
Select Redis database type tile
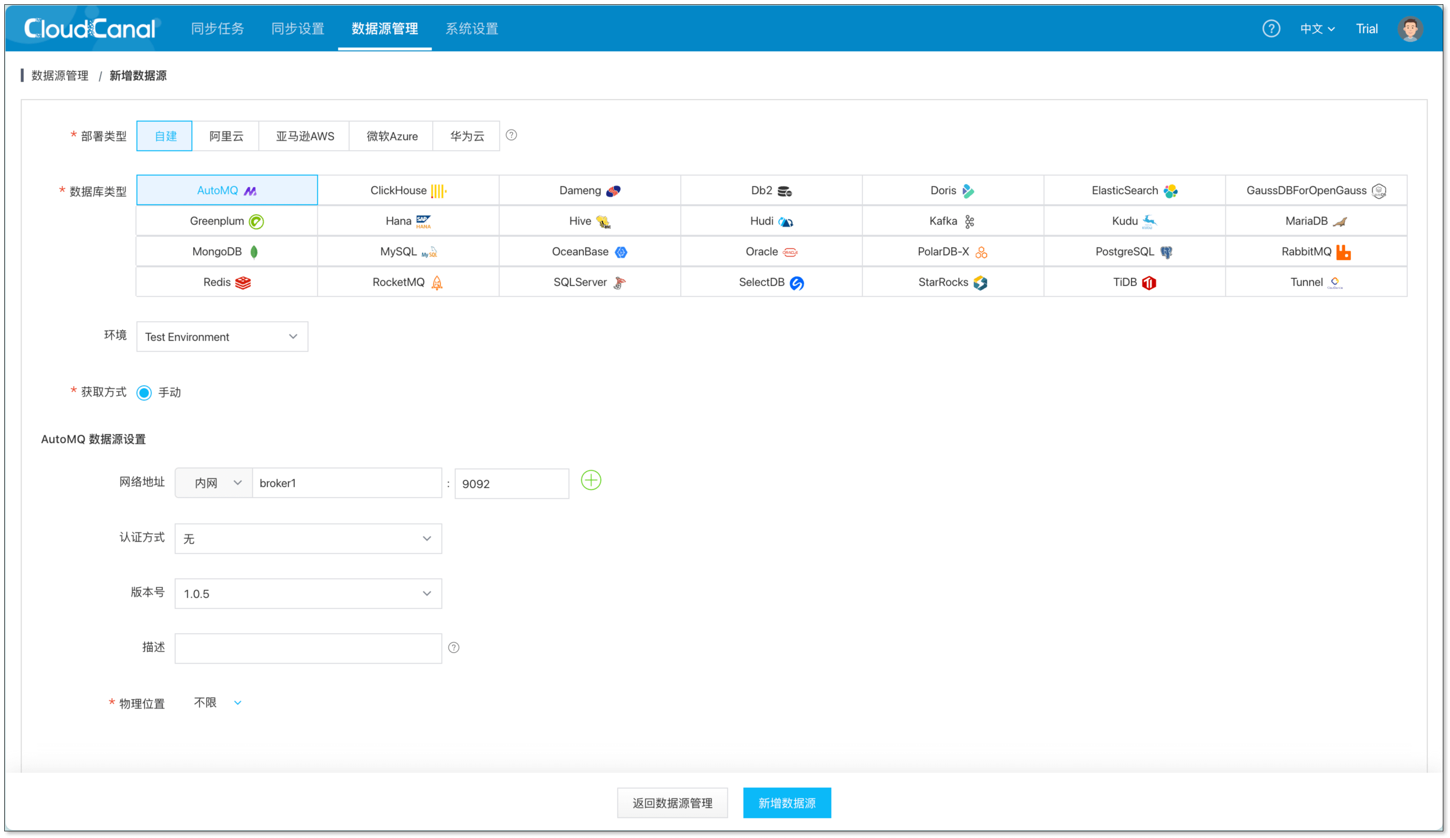227,282
